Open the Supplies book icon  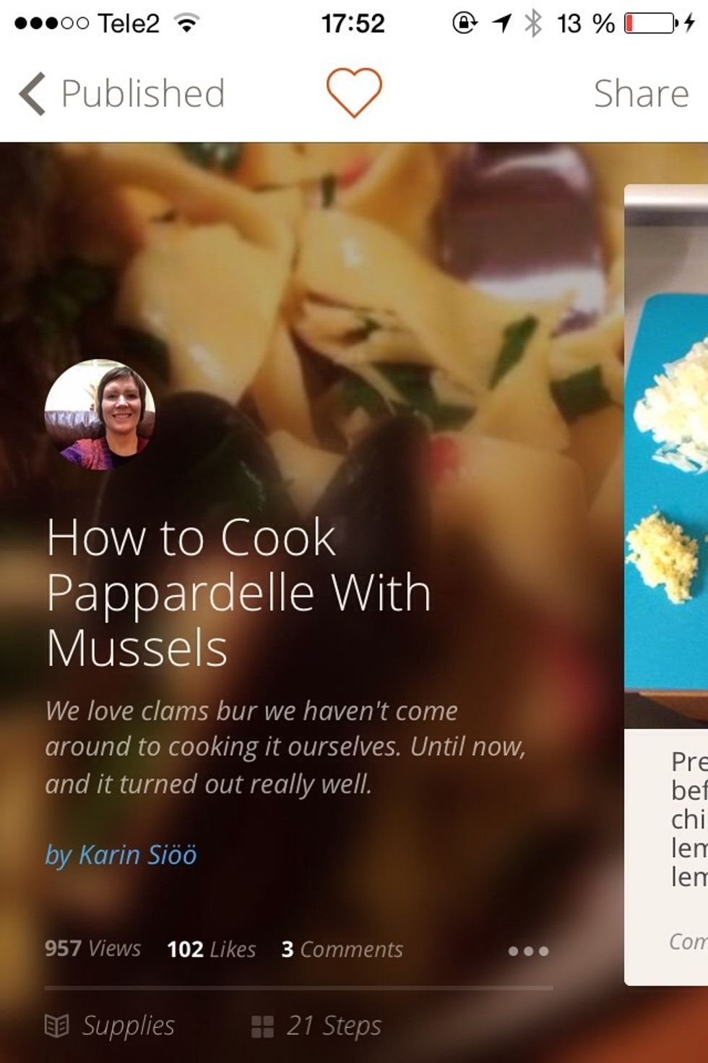click(57, 1025)
